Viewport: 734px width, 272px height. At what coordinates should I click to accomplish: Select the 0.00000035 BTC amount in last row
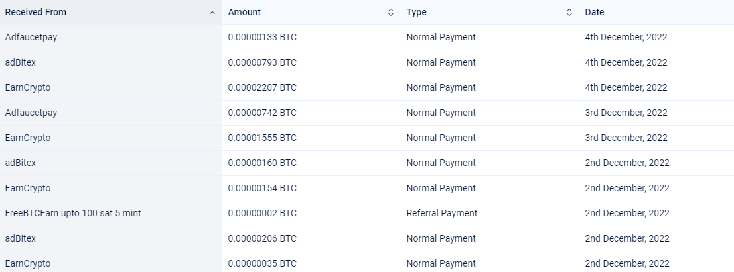[262, 263]
